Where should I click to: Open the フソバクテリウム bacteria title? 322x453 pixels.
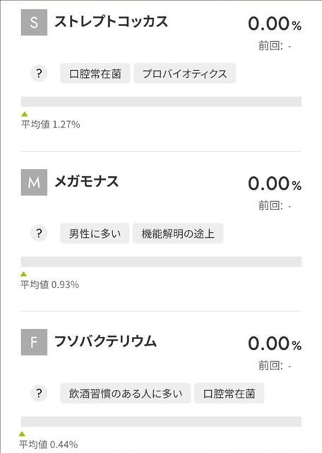(105, 341)
